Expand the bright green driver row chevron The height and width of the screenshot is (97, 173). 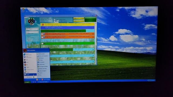pos(93,43)
